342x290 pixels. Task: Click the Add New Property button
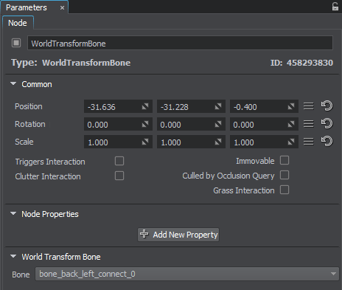178,235
